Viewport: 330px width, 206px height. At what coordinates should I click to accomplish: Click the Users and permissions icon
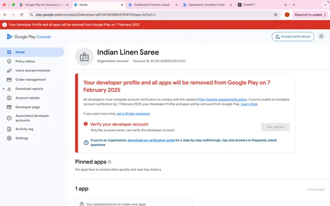pos(9,70)
